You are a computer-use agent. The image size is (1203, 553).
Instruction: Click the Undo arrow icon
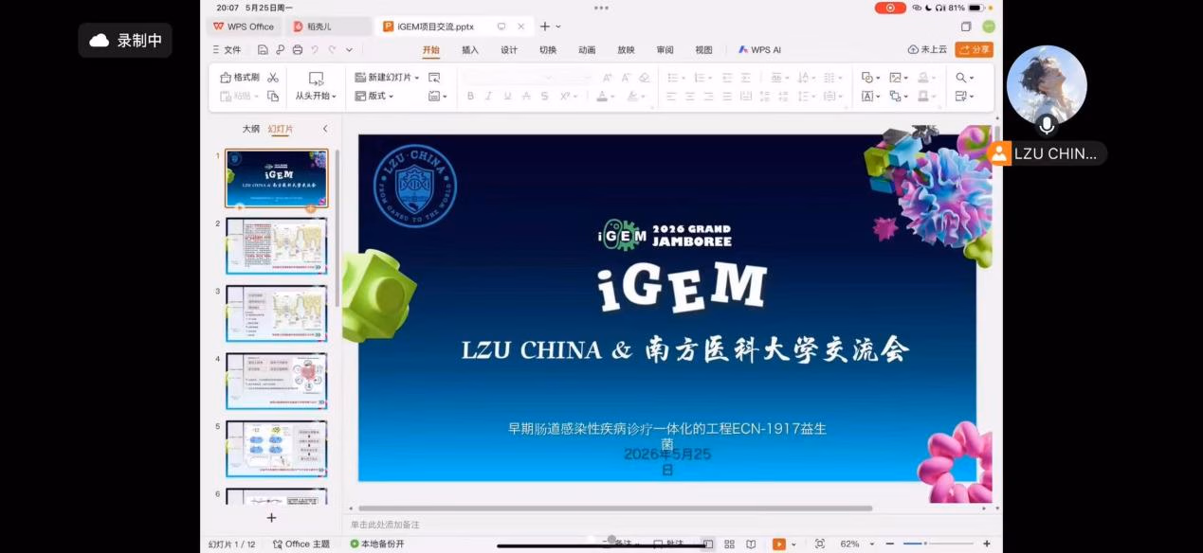316,50
